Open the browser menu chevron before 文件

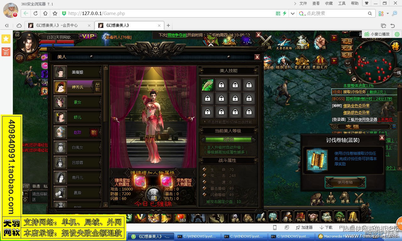295,3
